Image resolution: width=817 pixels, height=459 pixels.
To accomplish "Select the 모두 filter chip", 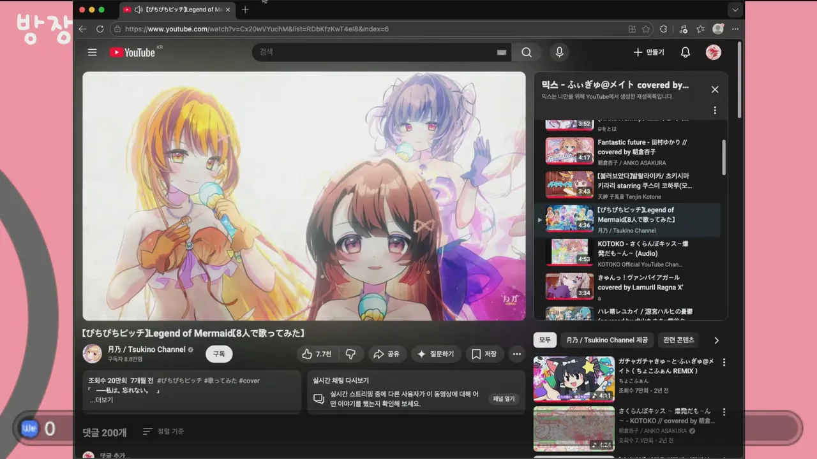I will (x=545, y=340).
